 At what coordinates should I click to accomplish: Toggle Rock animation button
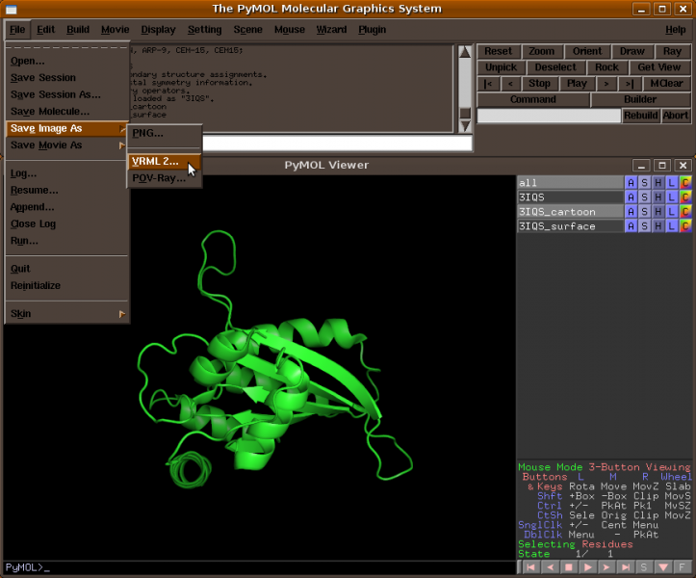606,67
